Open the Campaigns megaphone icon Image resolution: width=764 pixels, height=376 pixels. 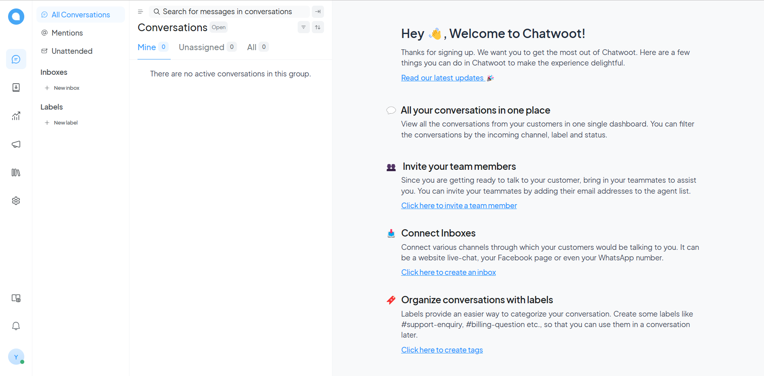tap(16, 144)
